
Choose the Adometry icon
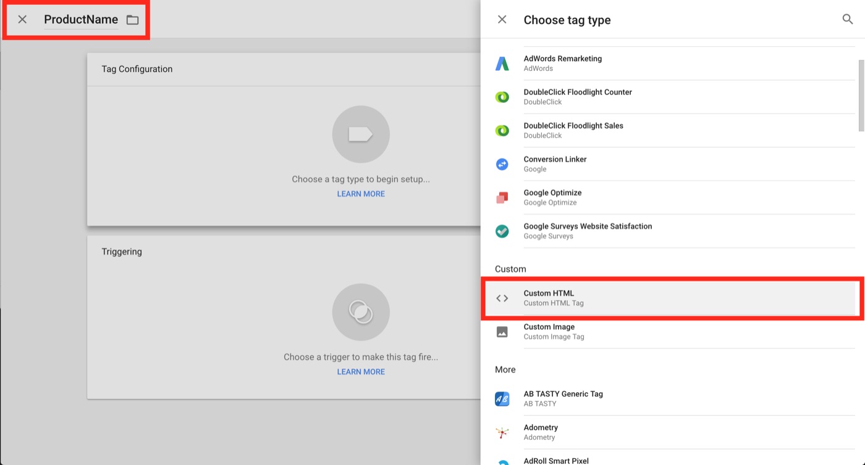pos(502,432)
